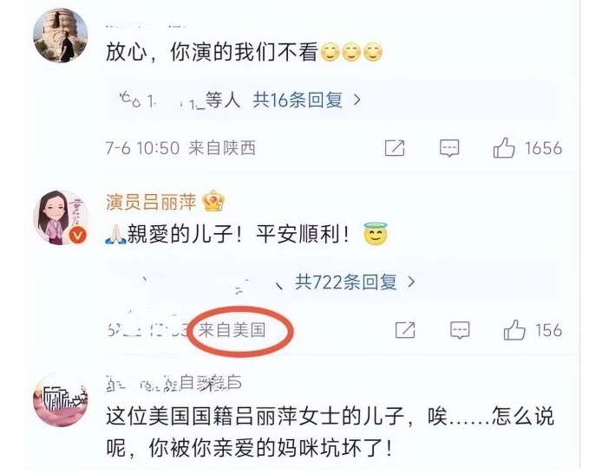Expand replies arrow after 共722条回复
589x473 pixels.
pyautogui.click(x=411, y=282)
